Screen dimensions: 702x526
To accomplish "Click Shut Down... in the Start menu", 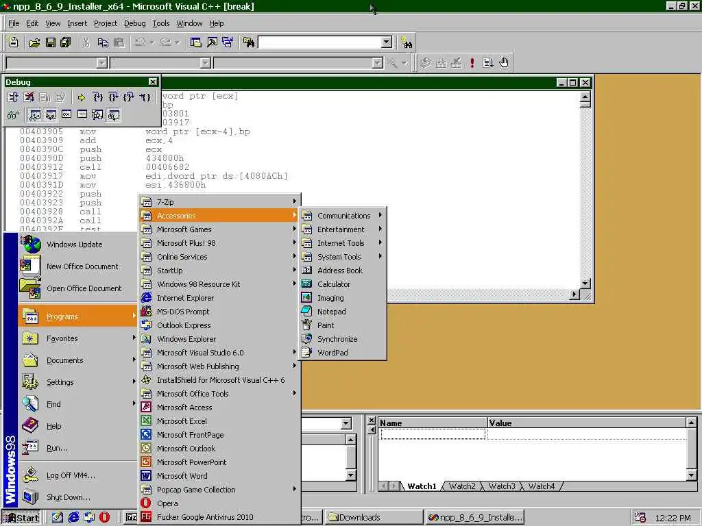I will (77, 497).
